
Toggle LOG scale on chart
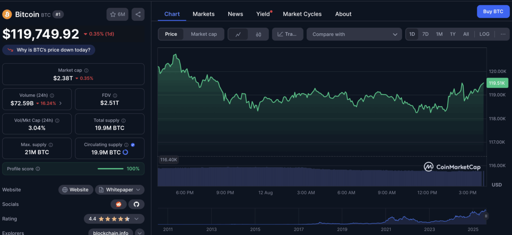click(484, 34)
